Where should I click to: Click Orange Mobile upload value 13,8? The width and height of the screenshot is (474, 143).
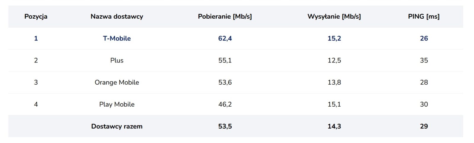coord(334,82)
